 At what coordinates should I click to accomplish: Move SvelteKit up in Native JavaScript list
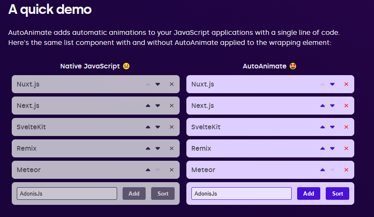click(148, 127)
